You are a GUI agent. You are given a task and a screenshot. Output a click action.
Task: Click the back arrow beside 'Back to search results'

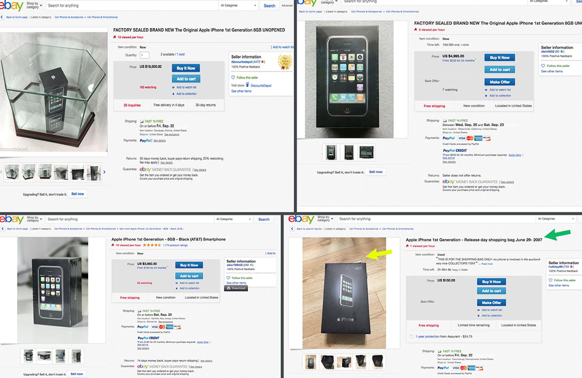pos(292,229)
